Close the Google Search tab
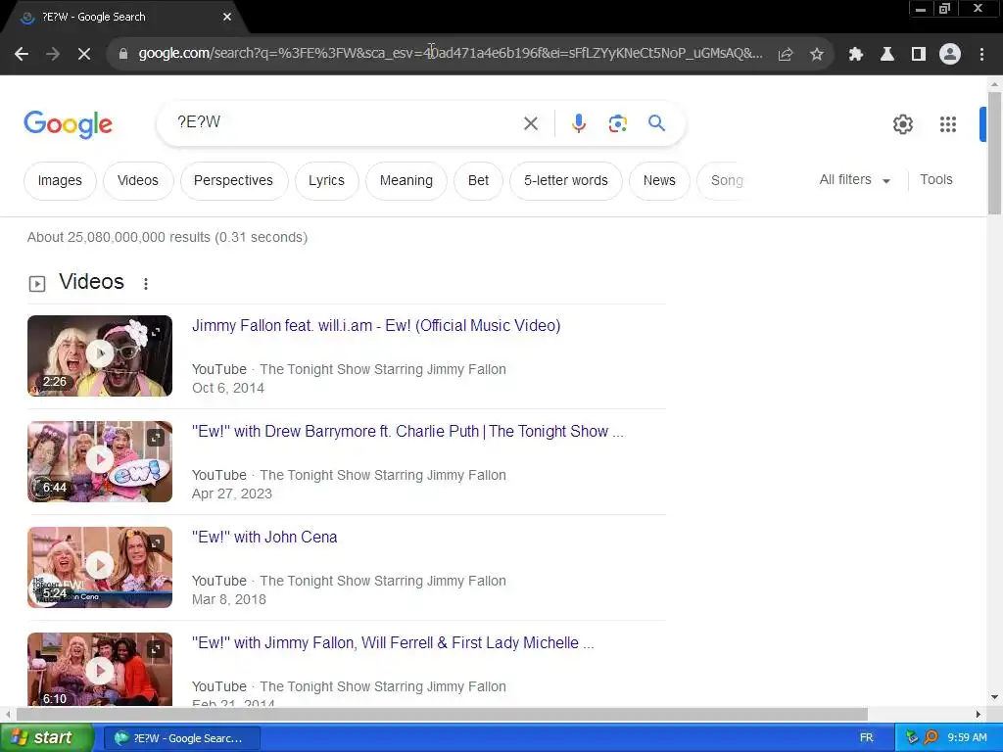The width and height of the screenshot is (1003, 752). [x=227, y=17]
